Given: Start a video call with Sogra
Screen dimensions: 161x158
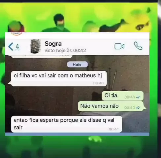Looking at the screenshot, I should pos(119,46).
